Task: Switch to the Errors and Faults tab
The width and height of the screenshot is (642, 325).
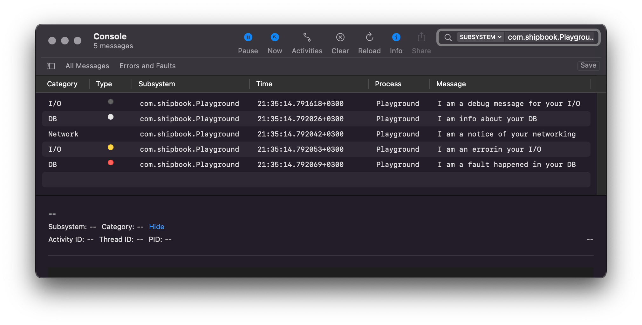Action: (147, 66)
